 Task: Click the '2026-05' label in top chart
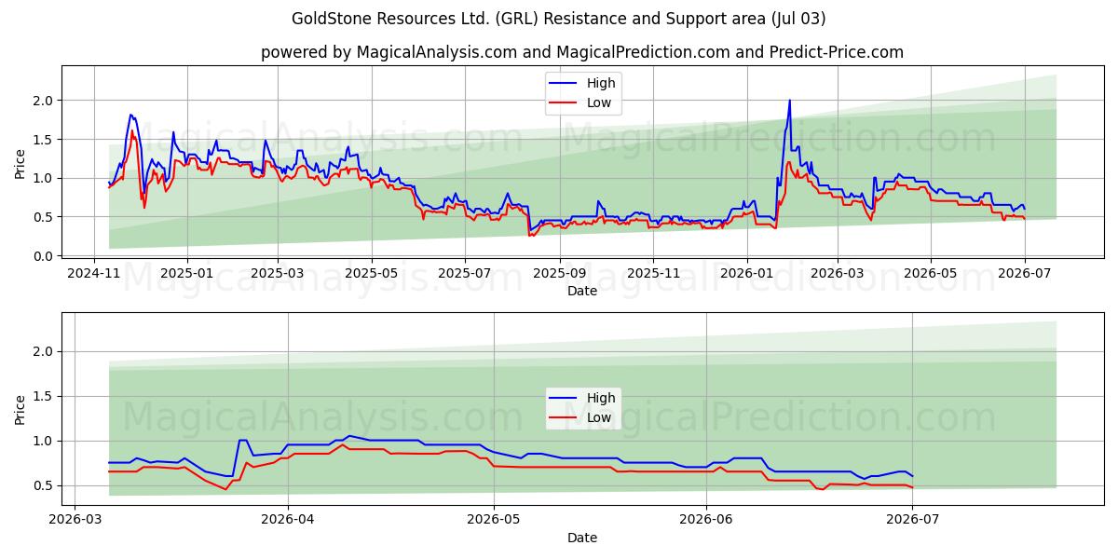point(930,274)
